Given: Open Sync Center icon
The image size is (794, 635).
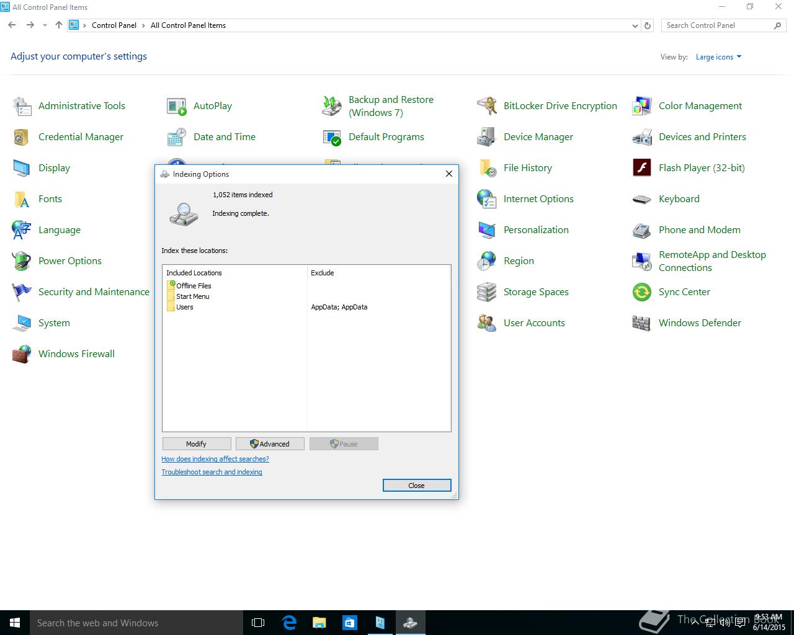Looking at the screenshot, I should tap(642, 292).
